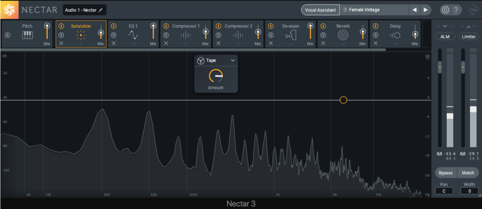The width and height of the screenshot is (482, 209).
Task: Solo the De-esser module
Action: click(x=271, y=35)
